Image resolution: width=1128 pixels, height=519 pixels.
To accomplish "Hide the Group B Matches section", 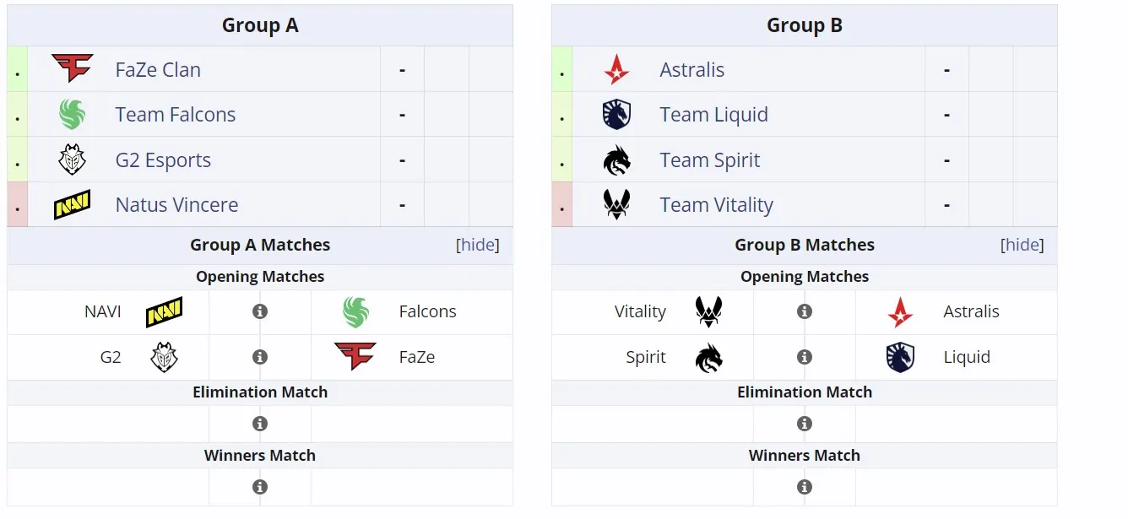I will [x=1022, y=245].
